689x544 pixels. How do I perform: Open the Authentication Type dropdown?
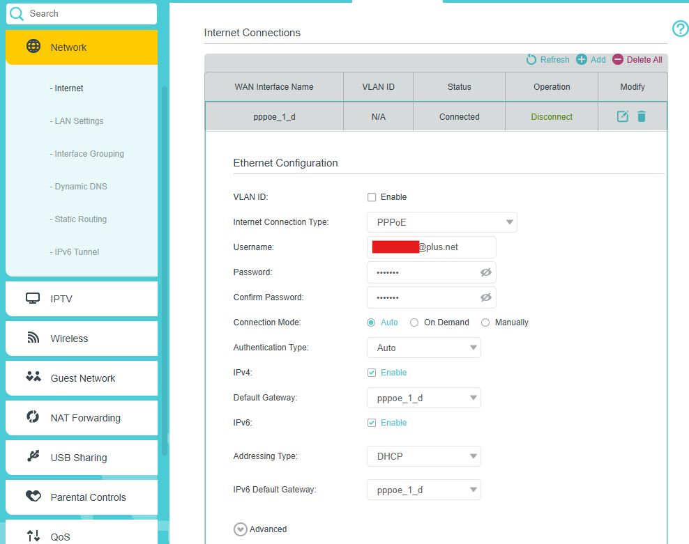(423, 348)
